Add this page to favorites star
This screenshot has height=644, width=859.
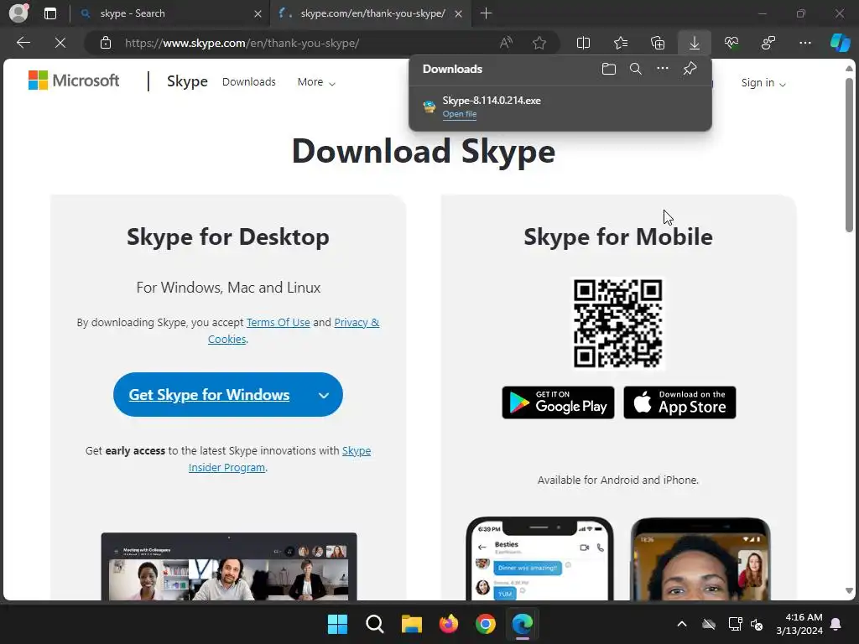[539, 43]
